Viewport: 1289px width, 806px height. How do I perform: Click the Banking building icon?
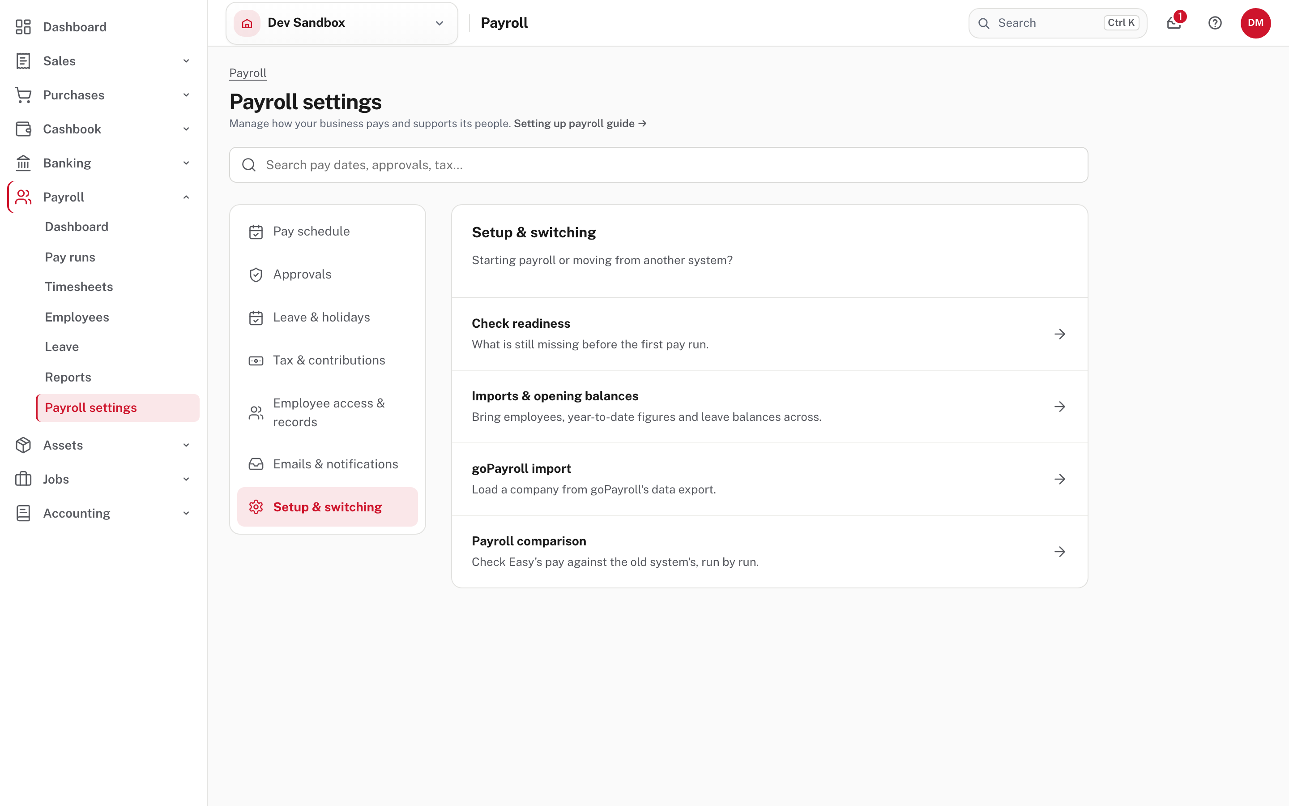(x=23, y=163)
